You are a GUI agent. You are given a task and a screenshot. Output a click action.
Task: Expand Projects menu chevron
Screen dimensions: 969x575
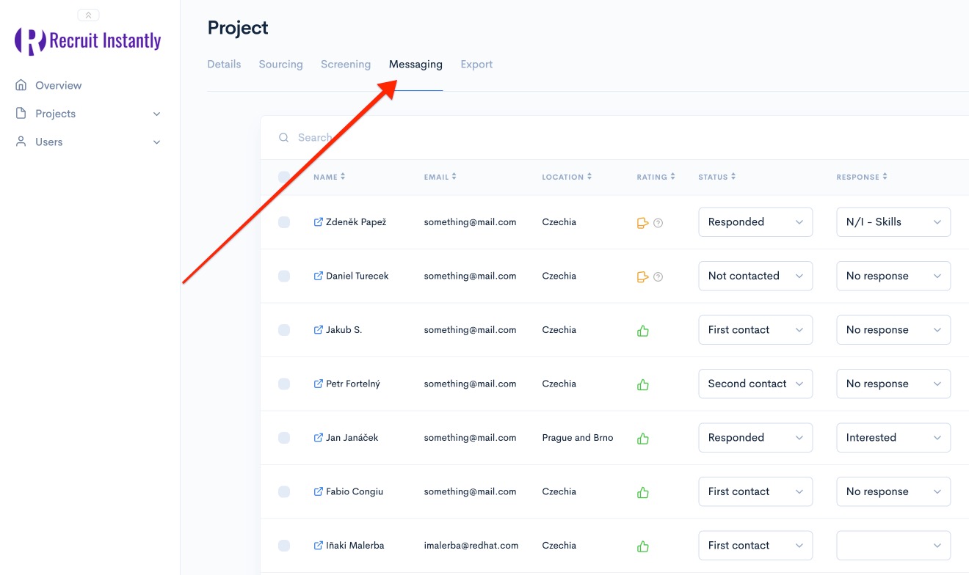pos(156,114)
